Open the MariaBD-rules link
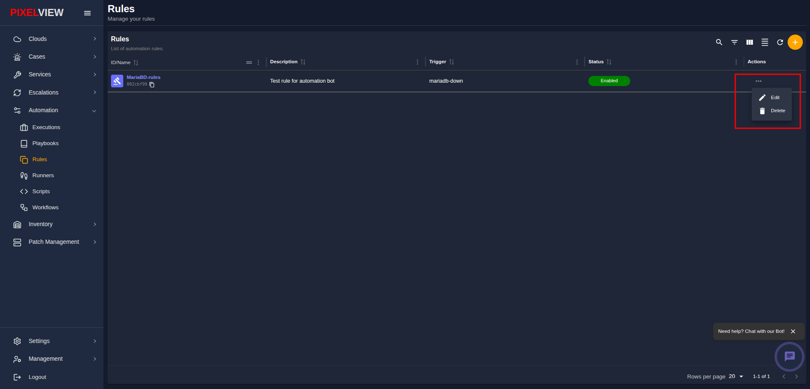Screen dimensions: 810x389 144,77
